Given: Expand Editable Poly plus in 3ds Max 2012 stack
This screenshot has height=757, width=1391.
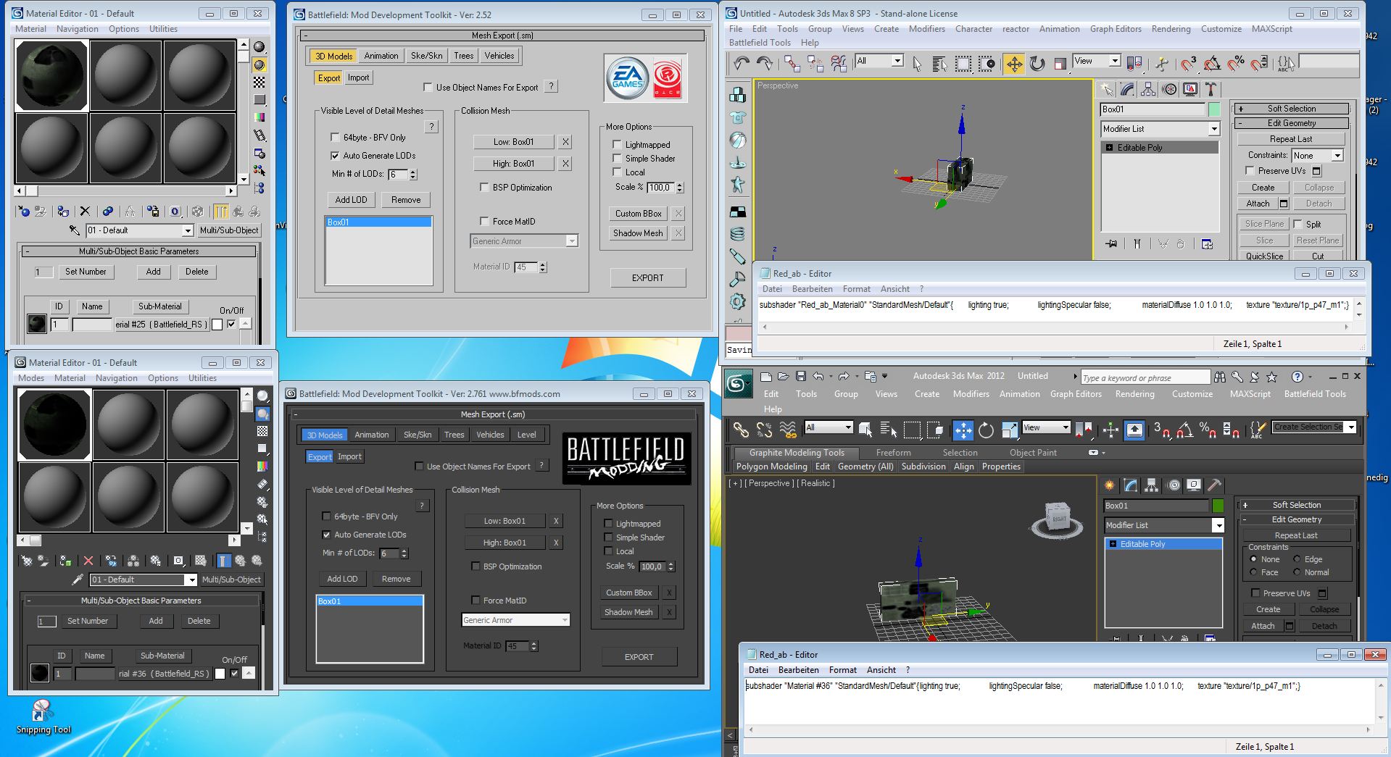Looking at the screenshot, I should click(x=1113, y=543).
